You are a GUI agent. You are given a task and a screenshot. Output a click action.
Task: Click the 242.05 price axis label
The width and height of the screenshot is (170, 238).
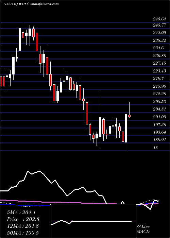[159, 33]
